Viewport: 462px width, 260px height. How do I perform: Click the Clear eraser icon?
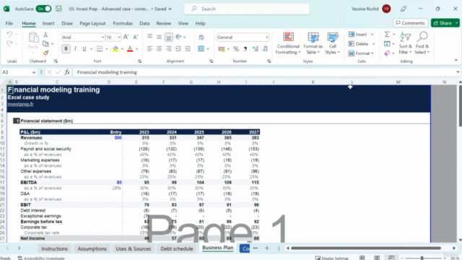387,53
